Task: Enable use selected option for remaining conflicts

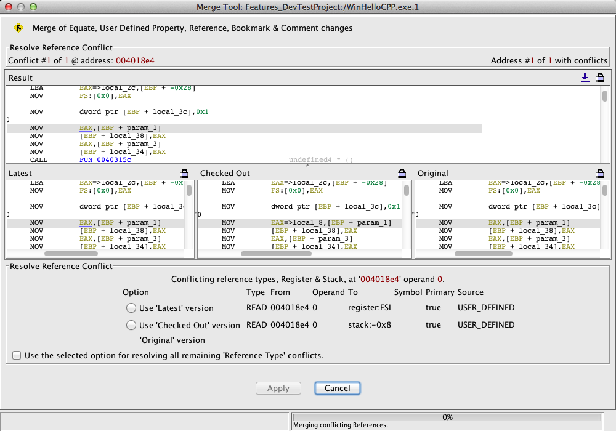Action: click(x=17, y=355)
